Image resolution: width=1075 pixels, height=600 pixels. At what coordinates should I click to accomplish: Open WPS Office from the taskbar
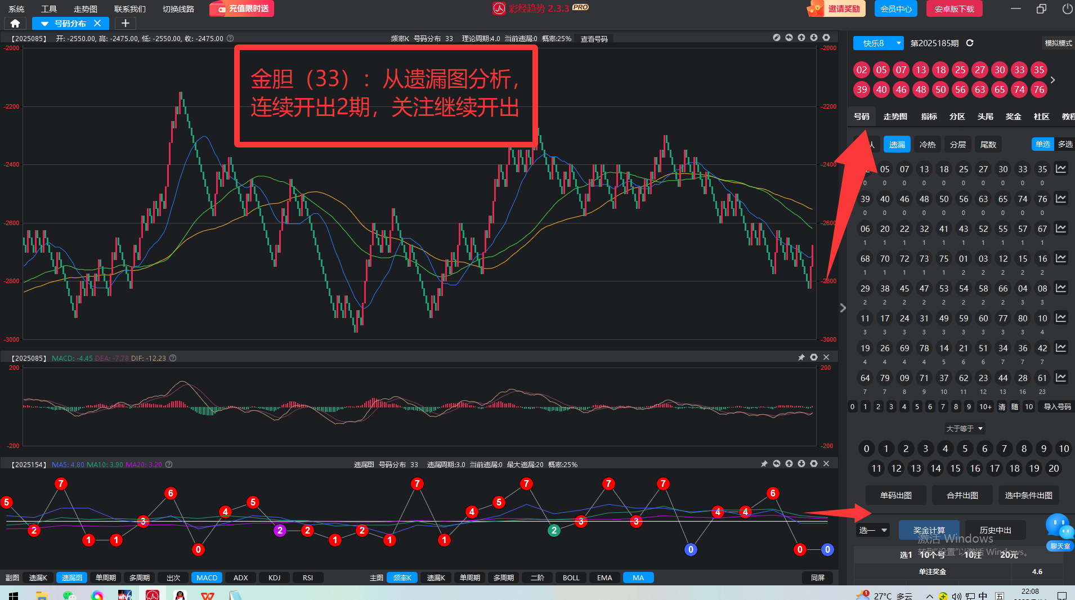[x=208, y=595]
